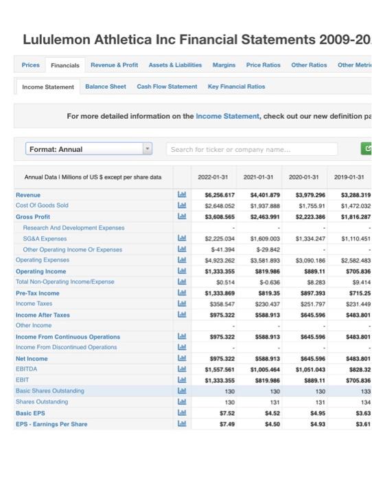This screenshot has height=481, width=372.
Task: Open chart icon for Operating Income row
Action: [x=182, y=271]
